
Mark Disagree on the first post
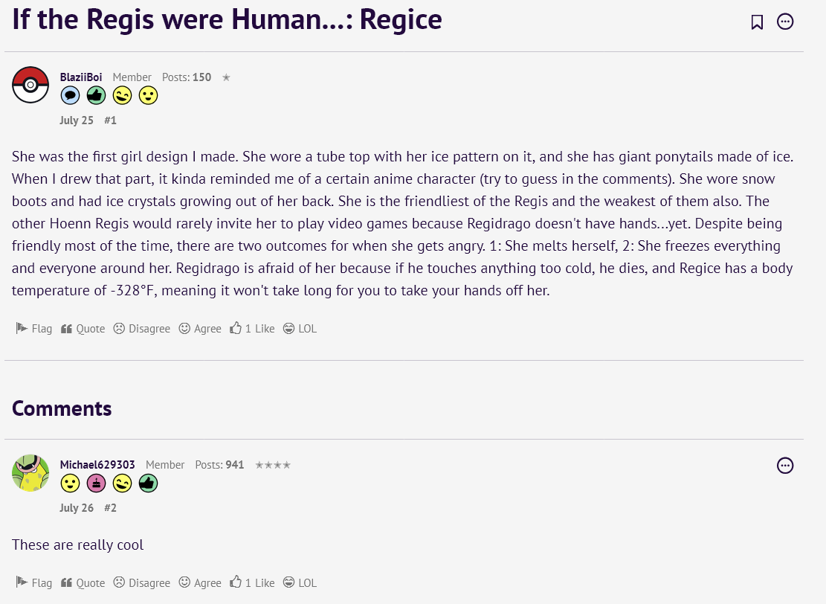tap(142, 328)
